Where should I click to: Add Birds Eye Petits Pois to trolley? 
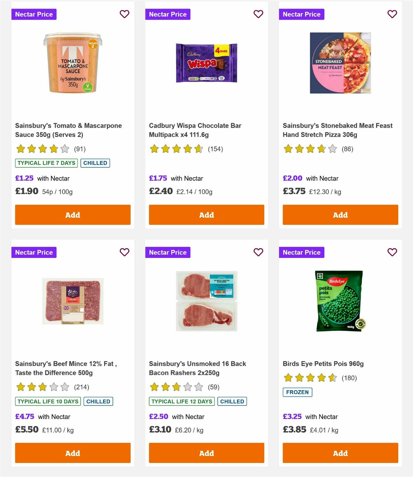click(340, 453)
